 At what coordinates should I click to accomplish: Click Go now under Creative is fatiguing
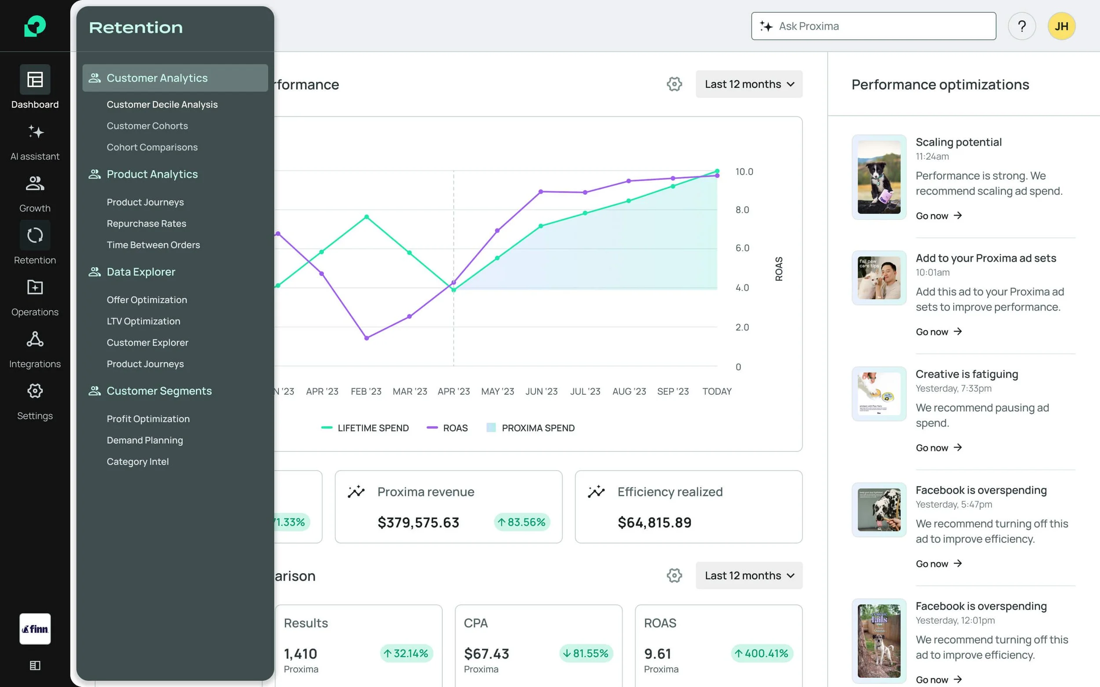[x=938, y=448]
